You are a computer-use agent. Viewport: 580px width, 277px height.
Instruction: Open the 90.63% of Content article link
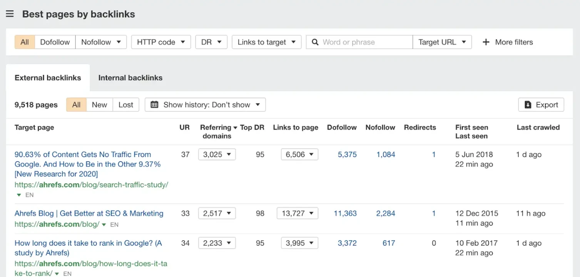click(88, 164)
